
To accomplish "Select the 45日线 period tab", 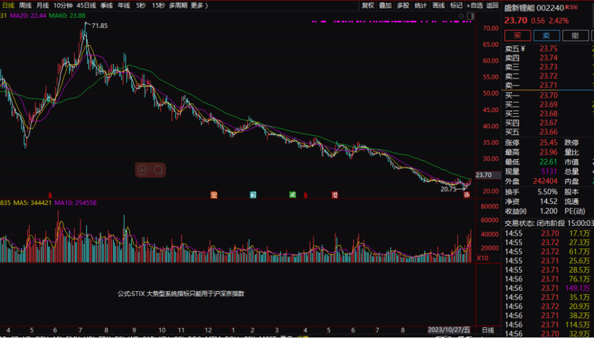I will click(86, 5).
